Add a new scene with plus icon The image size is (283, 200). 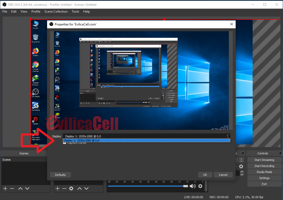pyautogui.click(x=5, y=189)
